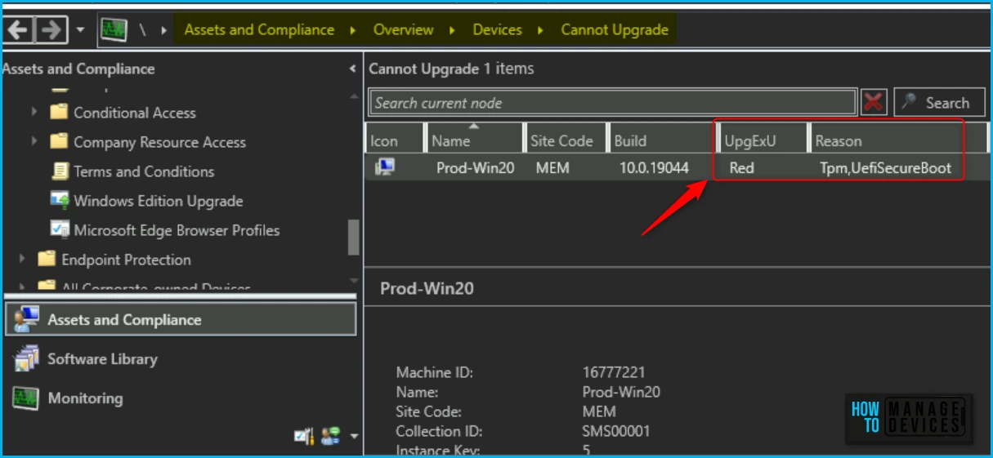The width and height of the screenshot is (993, 458).
Task: Switch to Assets and Compliance workspace
Action: (181, 319)
